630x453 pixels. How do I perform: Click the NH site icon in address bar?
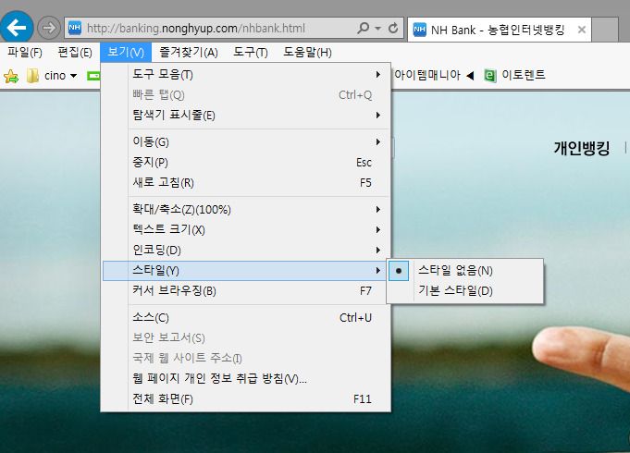click(75, 28)
